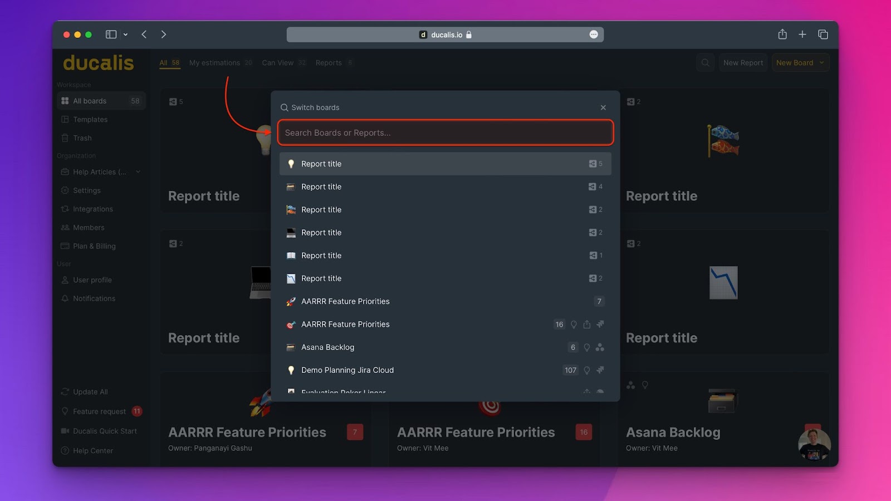Viewport: 891px width, 501px height.
Task: Show tab overview icon in Safari
Action: pyautogui.click(x=823, y=35)
